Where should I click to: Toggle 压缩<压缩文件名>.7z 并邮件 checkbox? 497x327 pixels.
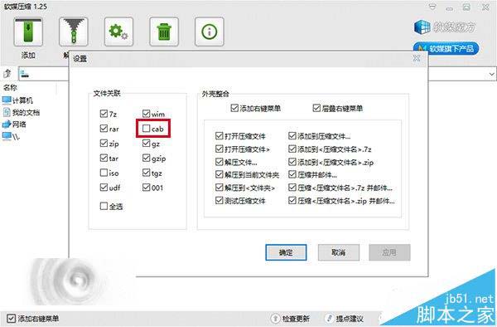tap(292, 188)
